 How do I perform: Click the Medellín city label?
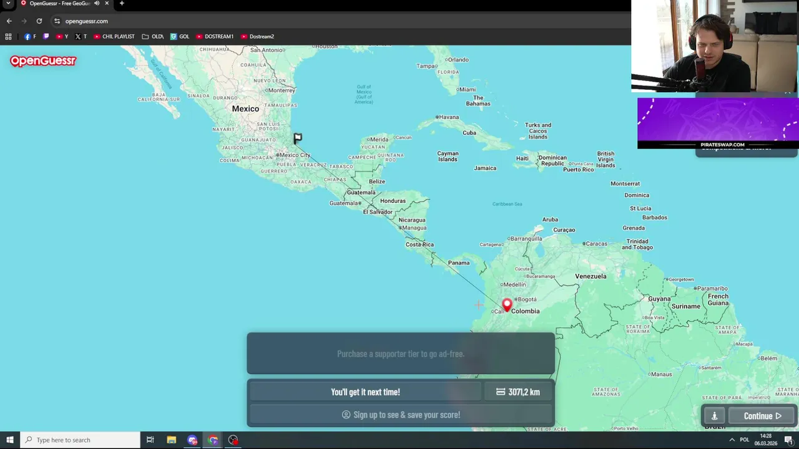pos(514,285)
